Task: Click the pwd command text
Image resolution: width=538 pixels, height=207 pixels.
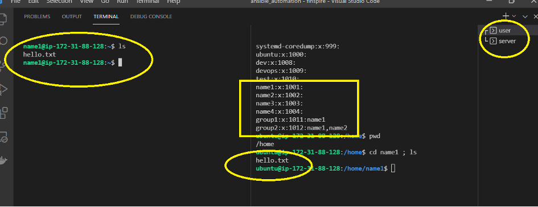Action: tap(375, 136)
